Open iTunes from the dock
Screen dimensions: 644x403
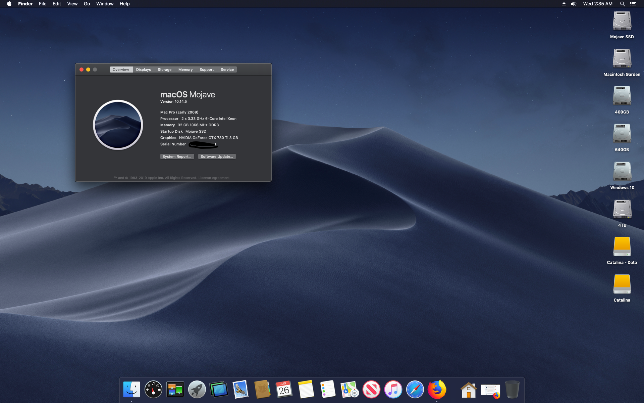pos(393,390)
